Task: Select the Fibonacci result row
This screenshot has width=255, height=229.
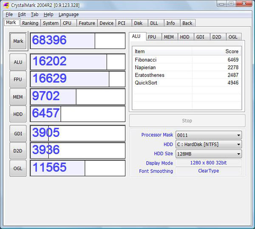Action: point(187,60)
